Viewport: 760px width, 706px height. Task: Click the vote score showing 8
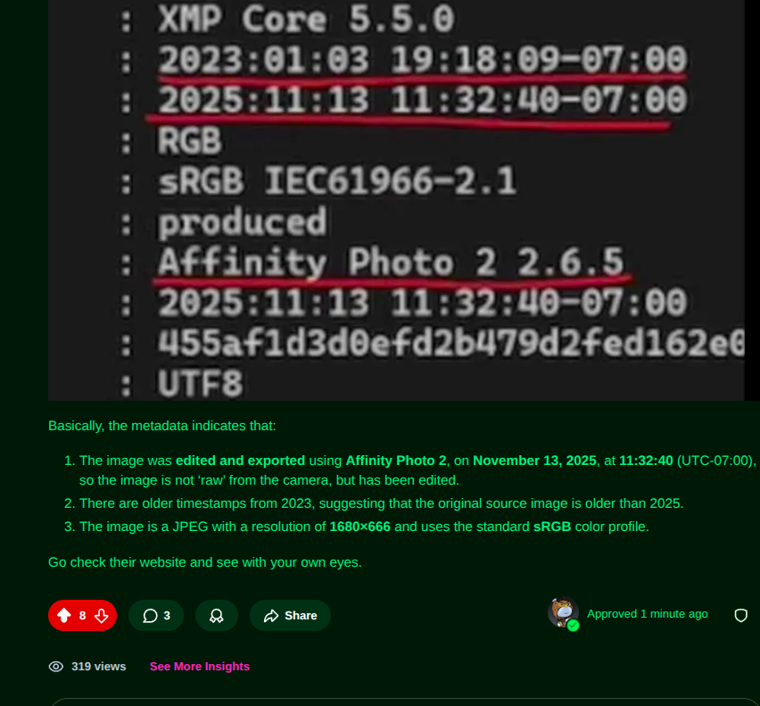pos(82,615)
